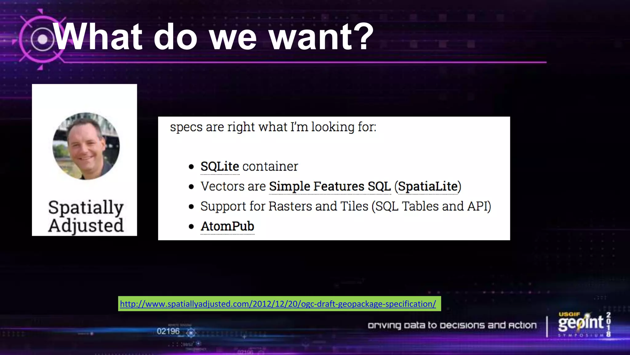630x355 pixels.
Task: Click the word 'container' after SQLite
Action: coord(270,167)
